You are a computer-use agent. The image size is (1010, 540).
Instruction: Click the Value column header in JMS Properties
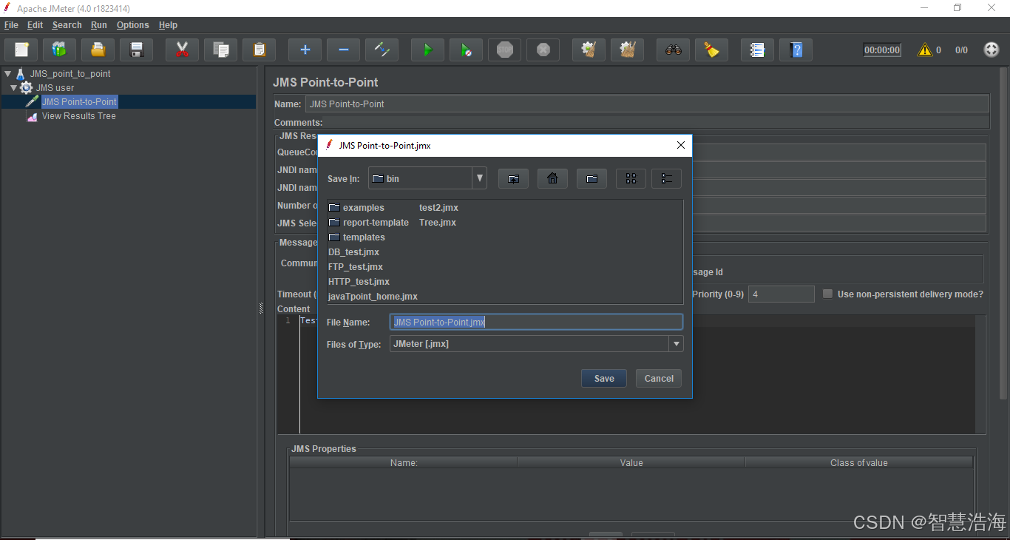point(631,463)
